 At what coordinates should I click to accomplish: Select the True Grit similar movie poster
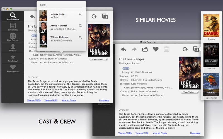pyautogui.click(x=211, y=55)
